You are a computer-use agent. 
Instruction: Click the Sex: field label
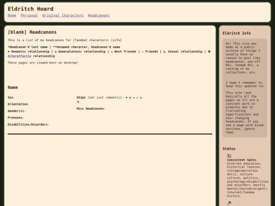click(x=11, y=98)
